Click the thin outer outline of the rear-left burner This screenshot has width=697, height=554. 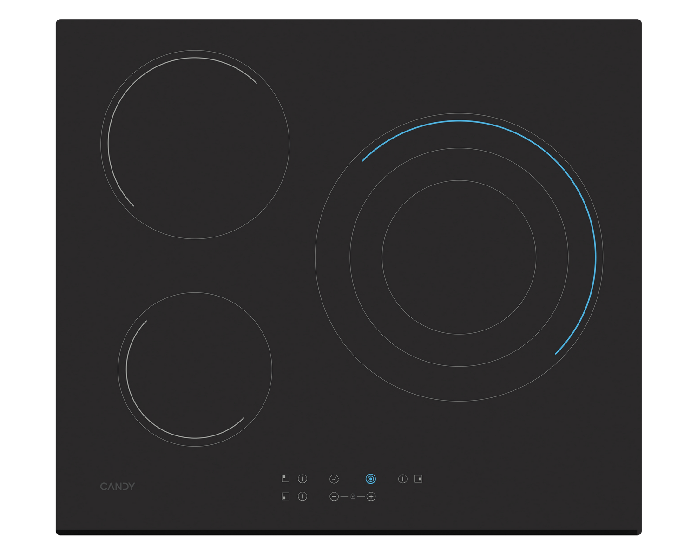point(289,145)
